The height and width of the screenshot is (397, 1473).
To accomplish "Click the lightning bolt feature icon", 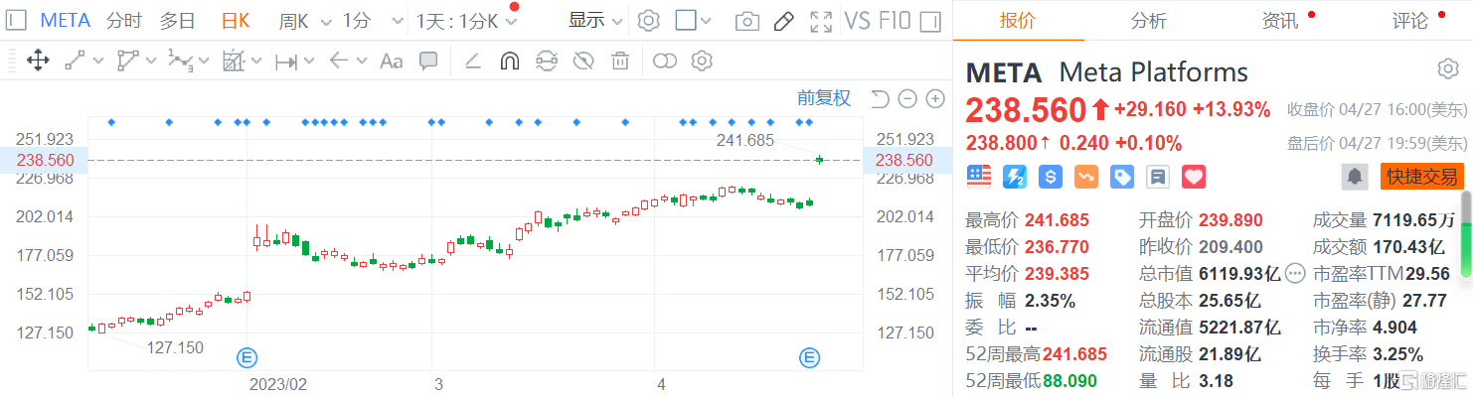I will [1015, 177].
